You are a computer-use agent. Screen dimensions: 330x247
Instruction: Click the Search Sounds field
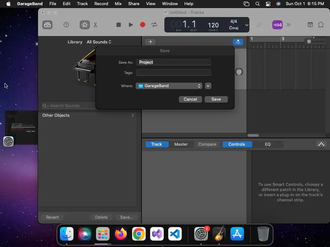click(x=69, y=105)
